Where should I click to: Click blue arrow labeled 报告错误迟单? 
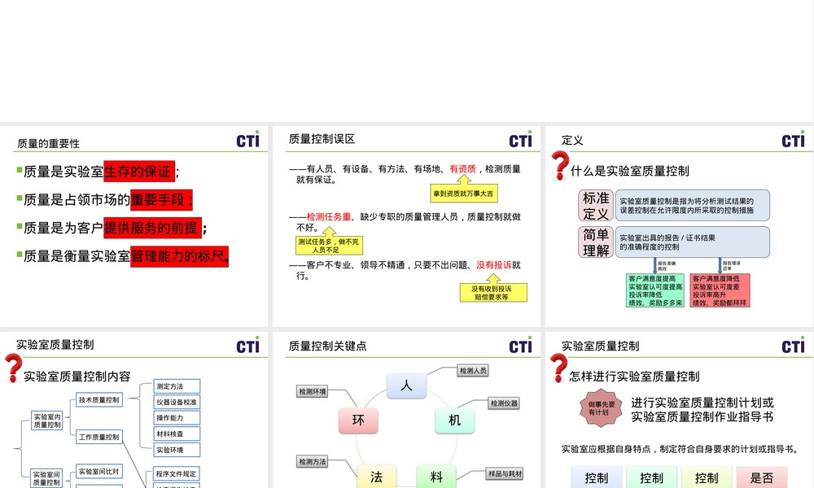coord(720,265)
